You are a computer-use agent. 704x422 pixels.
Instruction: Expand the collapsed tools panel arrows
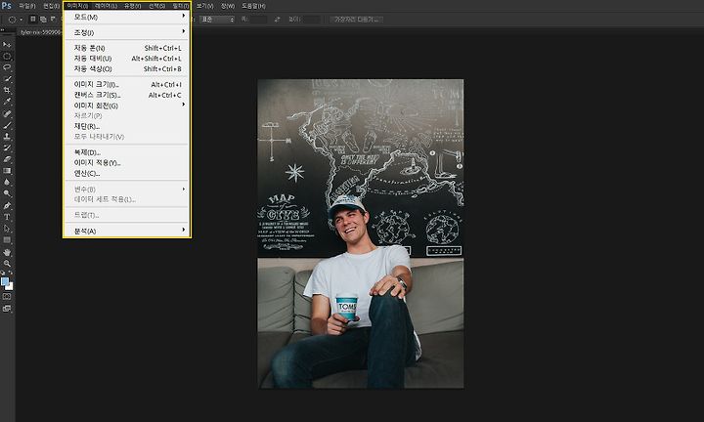pos(2,31)
